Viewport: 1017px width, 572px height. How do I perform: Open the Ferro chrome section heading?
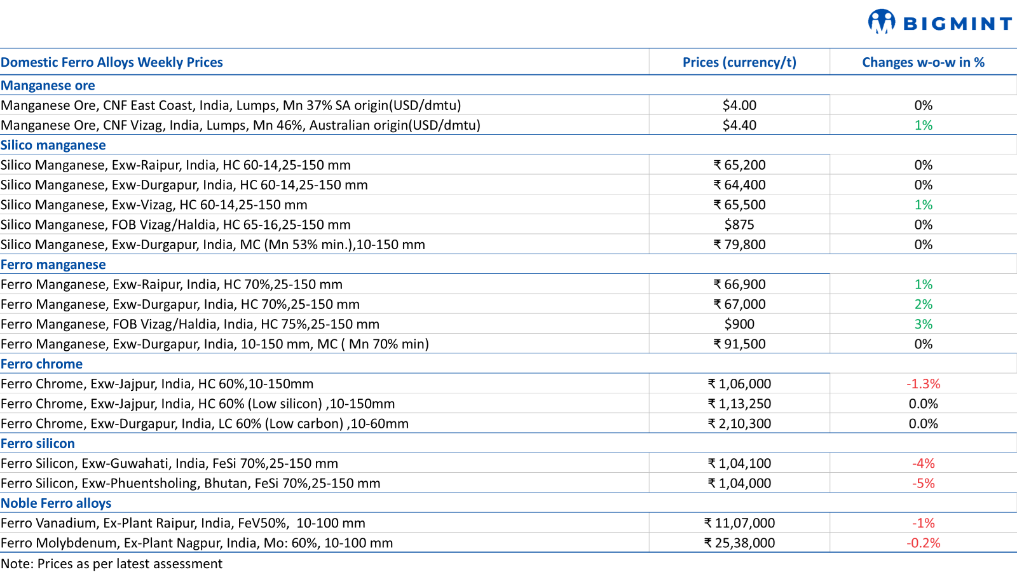point(42,364)
